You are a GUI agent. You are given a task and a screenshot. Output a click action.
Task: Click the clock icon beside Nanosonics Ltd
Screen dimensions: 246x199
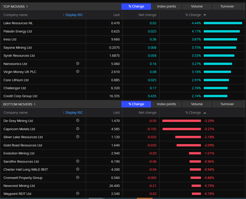coord(78,63)
